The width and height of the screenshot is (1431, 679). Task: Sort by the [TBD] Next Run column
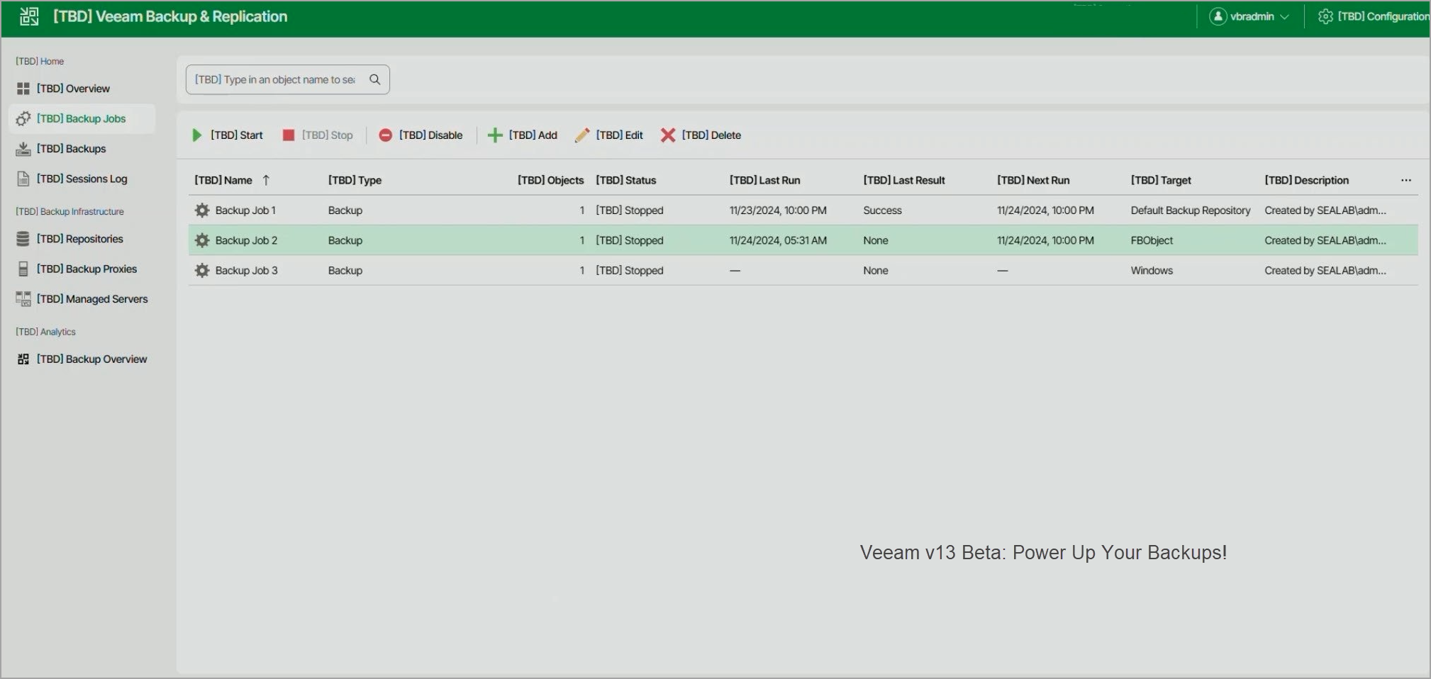pyautogui.click(x=1033, y=180)
